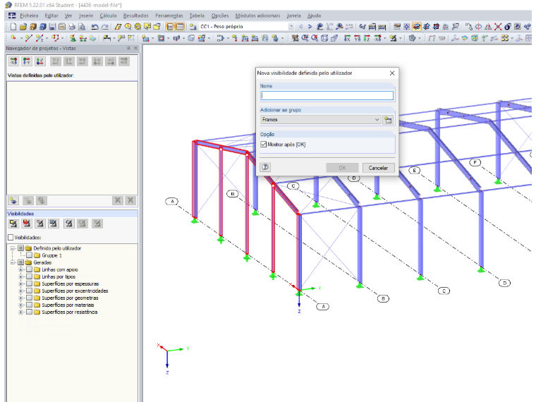Click fourth visibility tool icon under Visibilidades
This screenshot has height=402, width=536.
tap(54, 224)
